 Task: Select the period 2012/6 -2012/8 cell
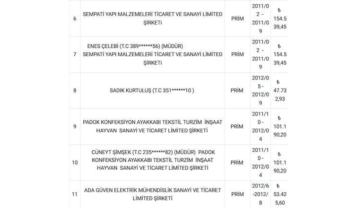[260, 194]
